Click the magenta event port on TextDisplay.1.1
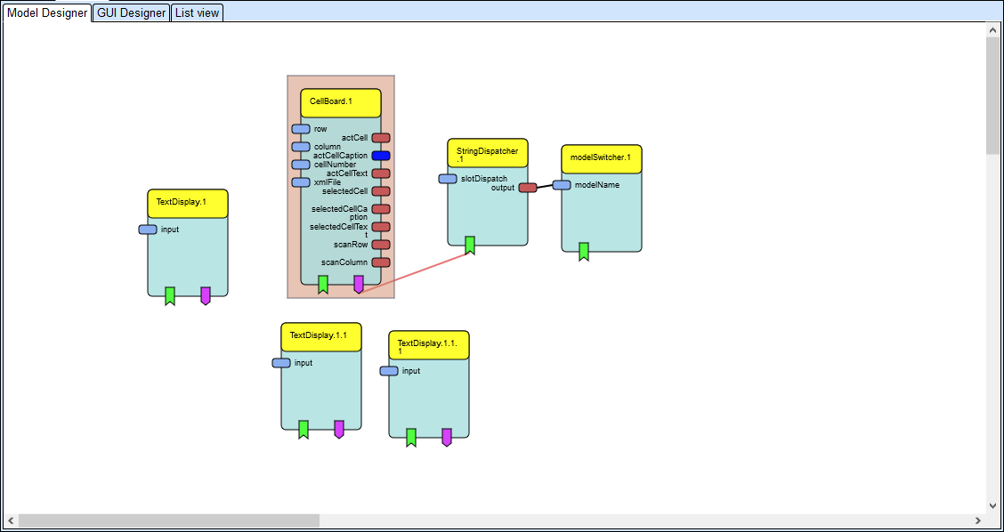 (339, 430)
